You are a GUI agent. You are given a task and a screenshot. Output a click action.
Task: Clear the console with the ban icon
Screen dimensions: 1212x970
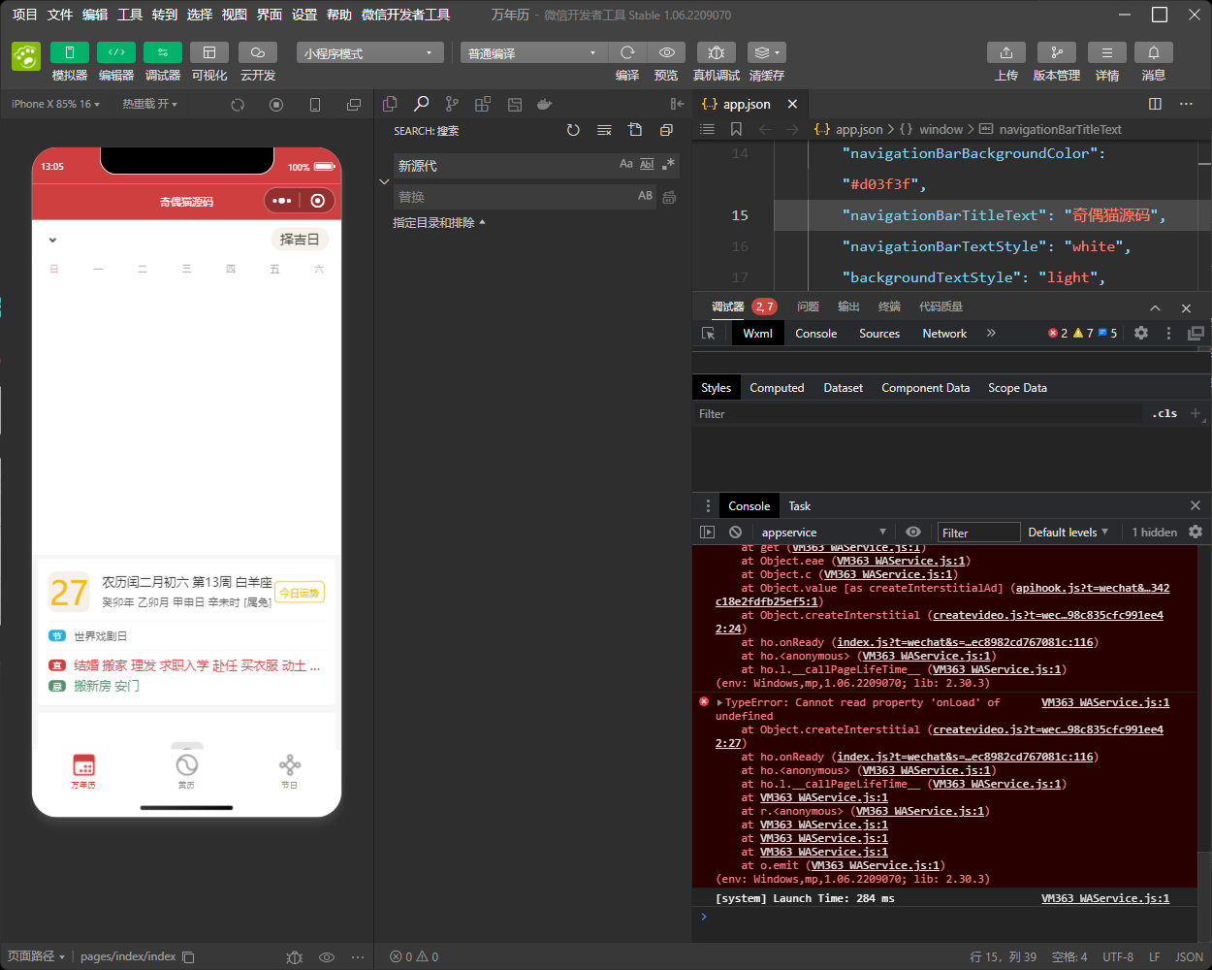[736, 532]
